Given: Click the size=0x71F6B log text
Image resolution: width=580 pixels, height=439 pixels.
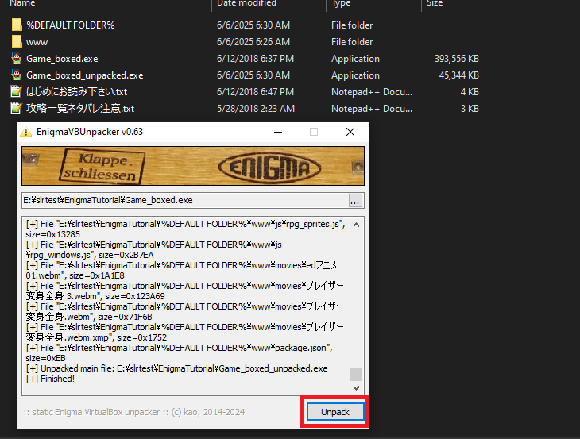Looking at the screenshot, I should point(125,317).
